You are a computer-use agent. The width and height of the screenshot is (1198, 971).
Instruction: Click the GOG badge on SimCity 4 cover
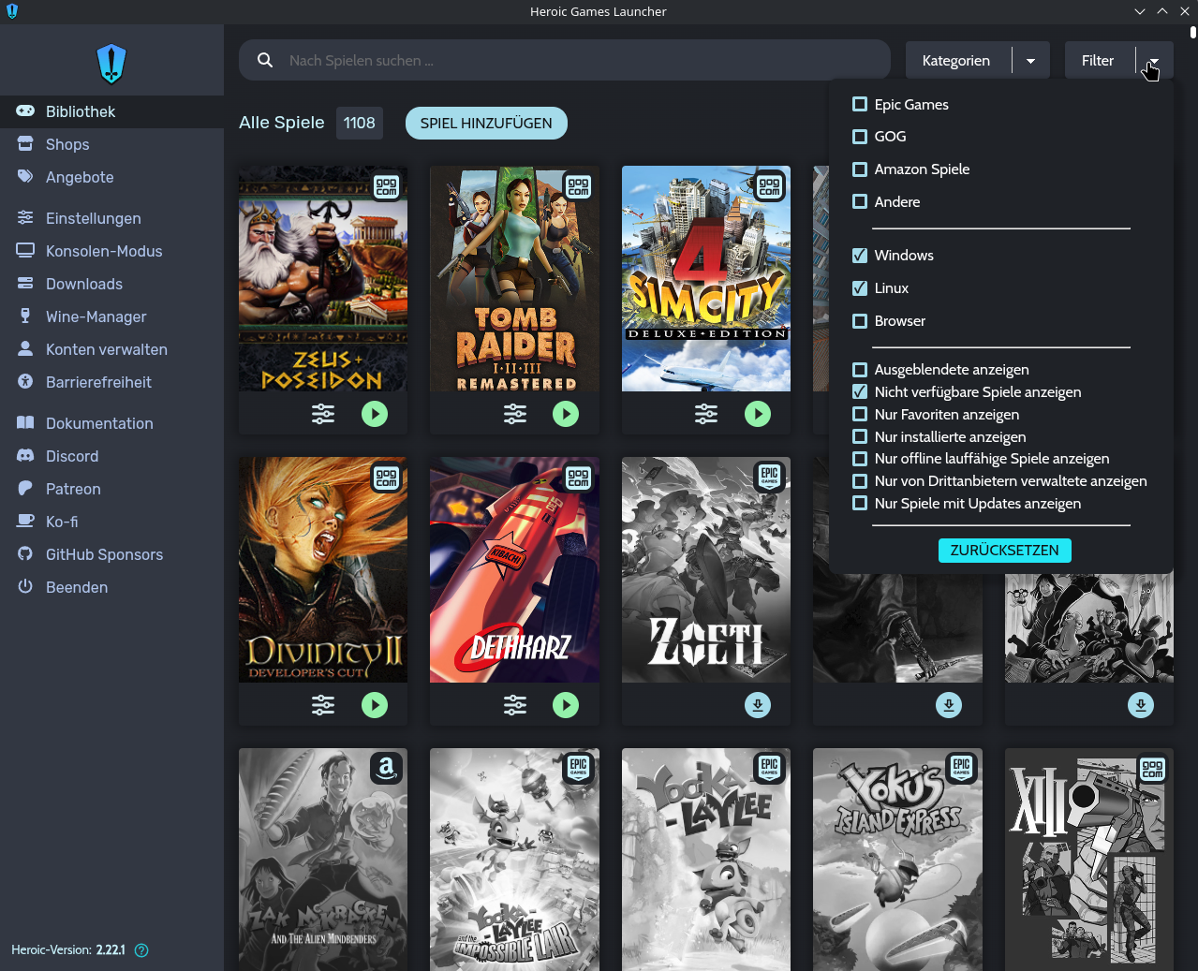coord(770,186)
